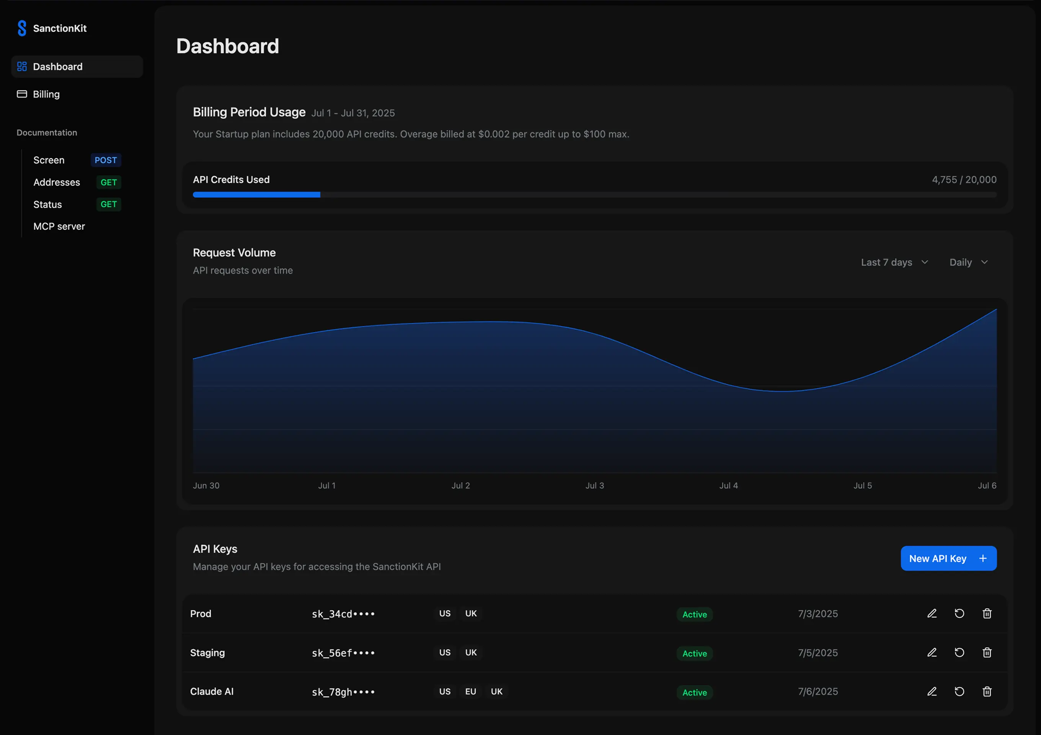Open MCP server documentation

[x=59, y=226]
